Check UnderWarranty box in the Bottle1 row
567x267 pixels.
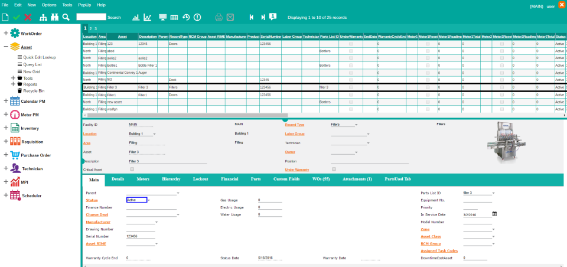351,65
